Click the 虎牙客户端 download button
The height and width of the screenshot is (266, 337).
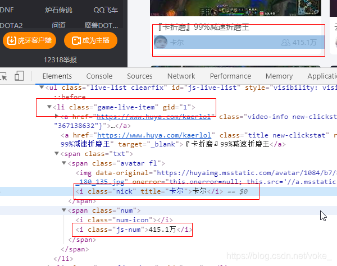click(29, 40)
